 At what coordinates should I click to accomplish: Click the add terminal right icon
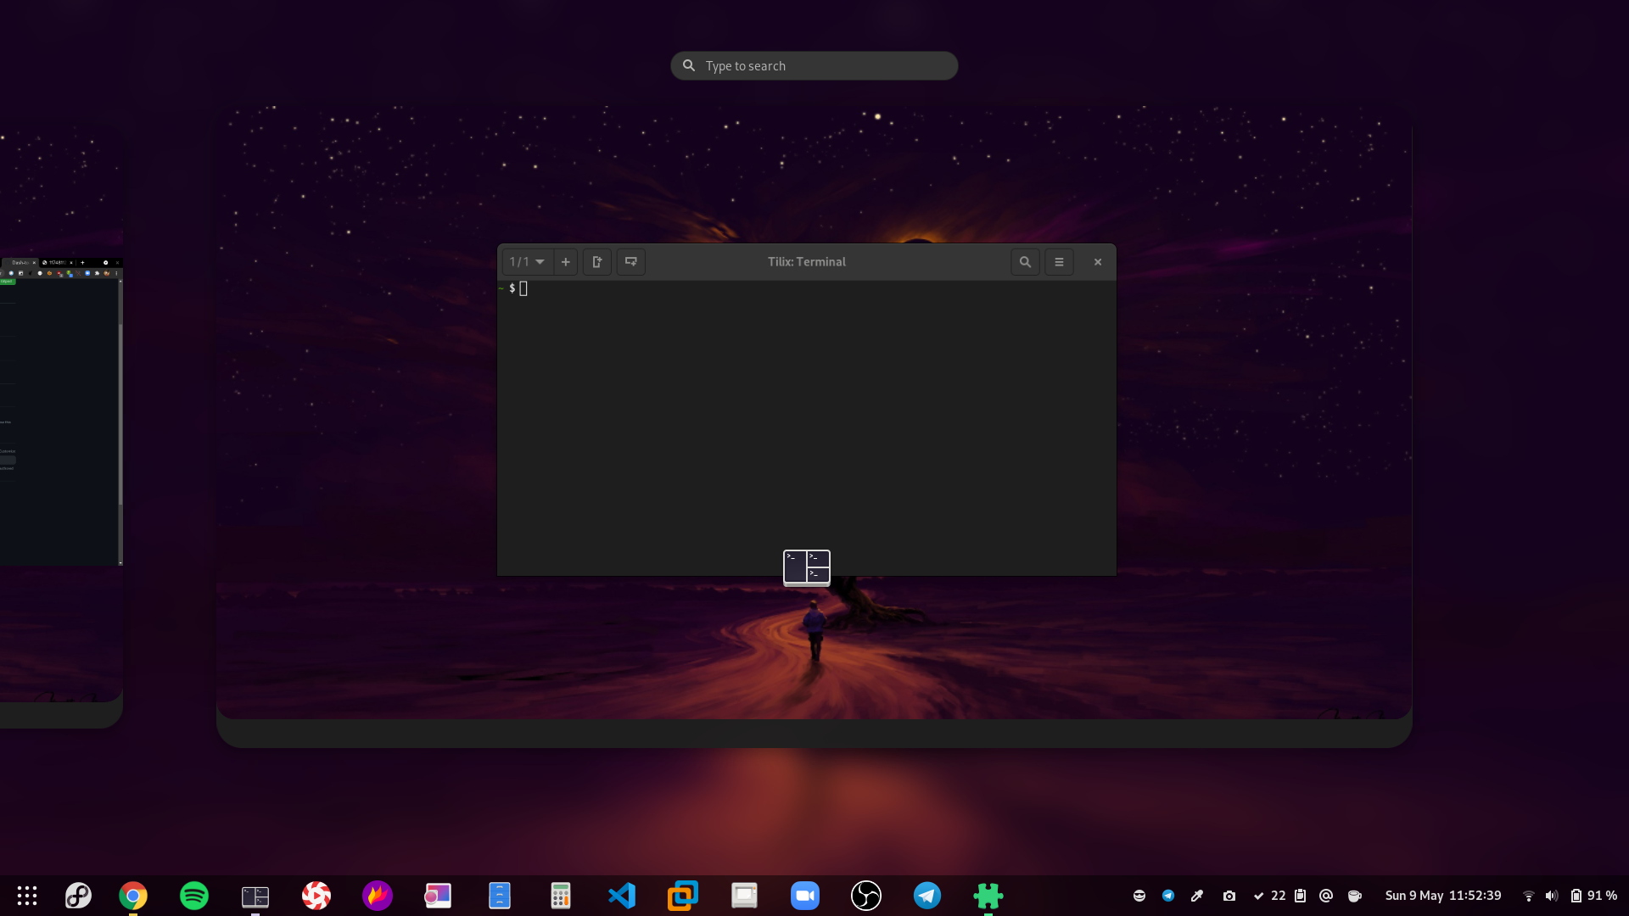(597, 262)
